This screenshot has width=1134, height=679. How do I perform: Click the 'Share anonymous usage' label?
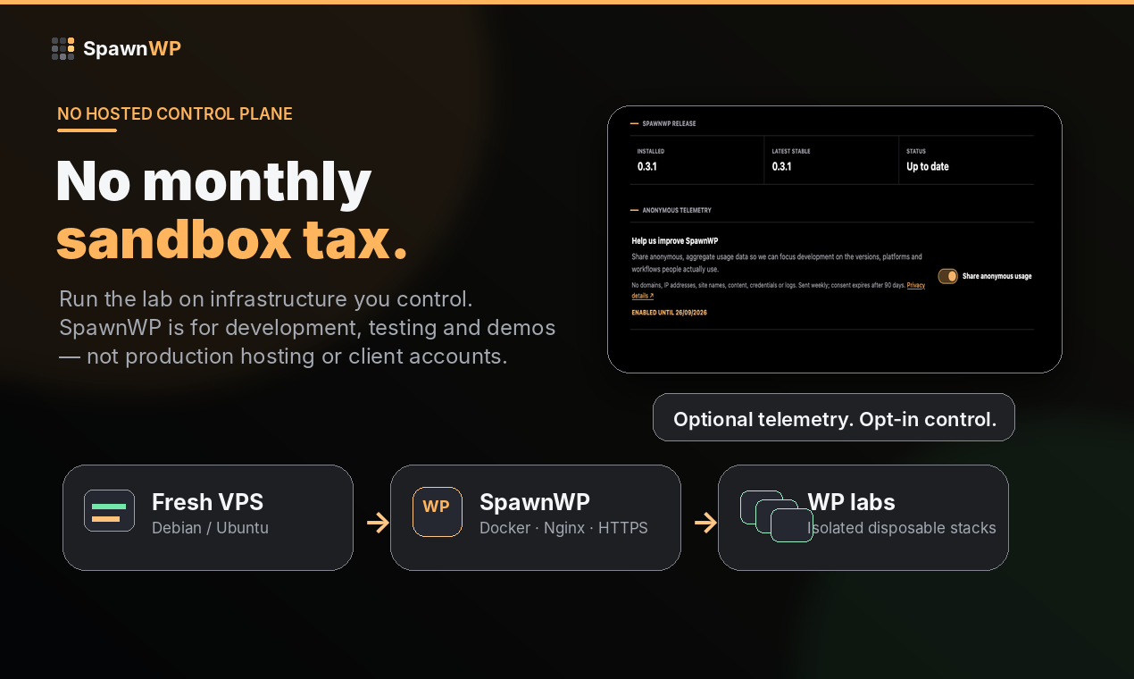click(x=996, y=276)
